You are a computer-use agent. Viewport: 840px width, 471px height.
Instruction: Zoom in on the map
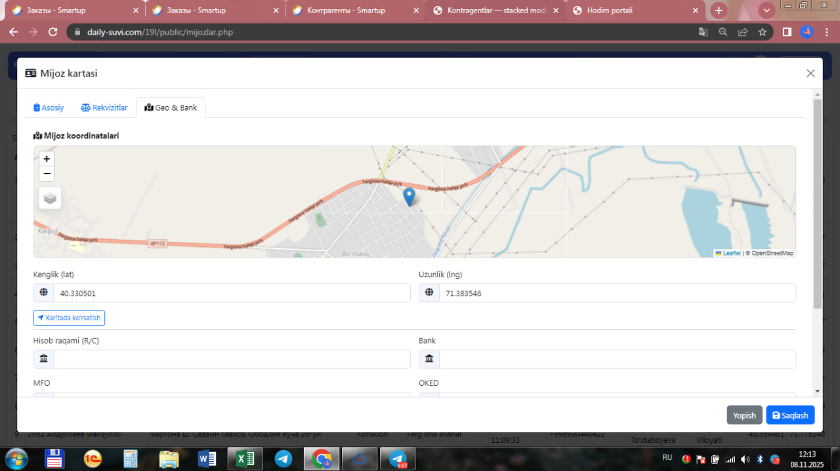point(47,159)
